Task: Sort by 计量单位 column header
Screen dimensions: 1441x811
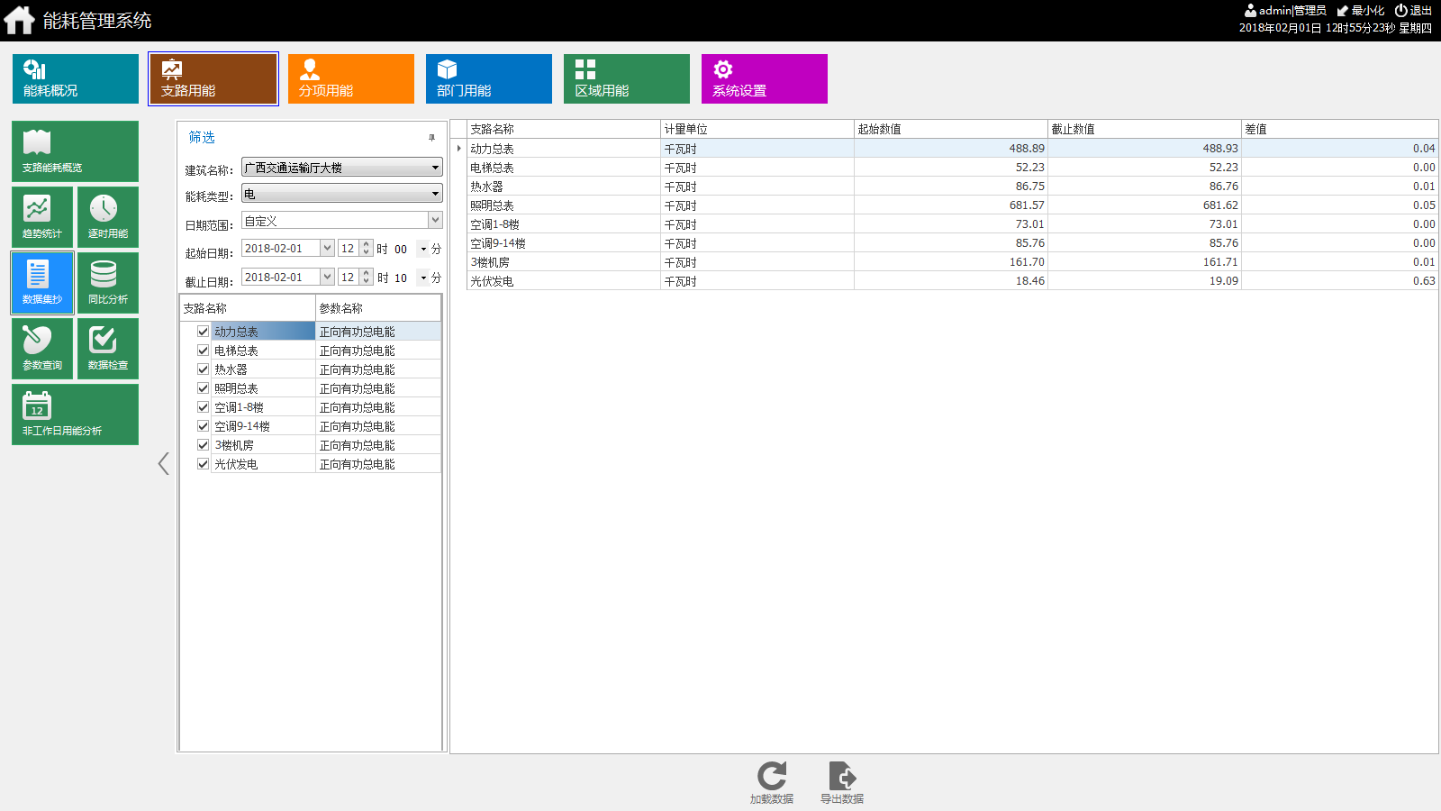Action: click(757, 129)
